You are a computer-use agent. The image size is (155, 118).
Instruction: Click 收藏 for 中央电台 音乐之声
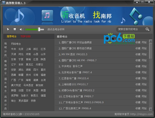(x=138, y=66)
